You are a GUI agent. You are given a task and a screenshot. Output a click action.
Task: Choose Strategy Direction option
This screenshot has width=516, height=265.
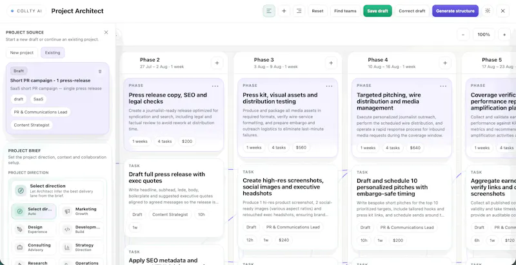point(81,247)
